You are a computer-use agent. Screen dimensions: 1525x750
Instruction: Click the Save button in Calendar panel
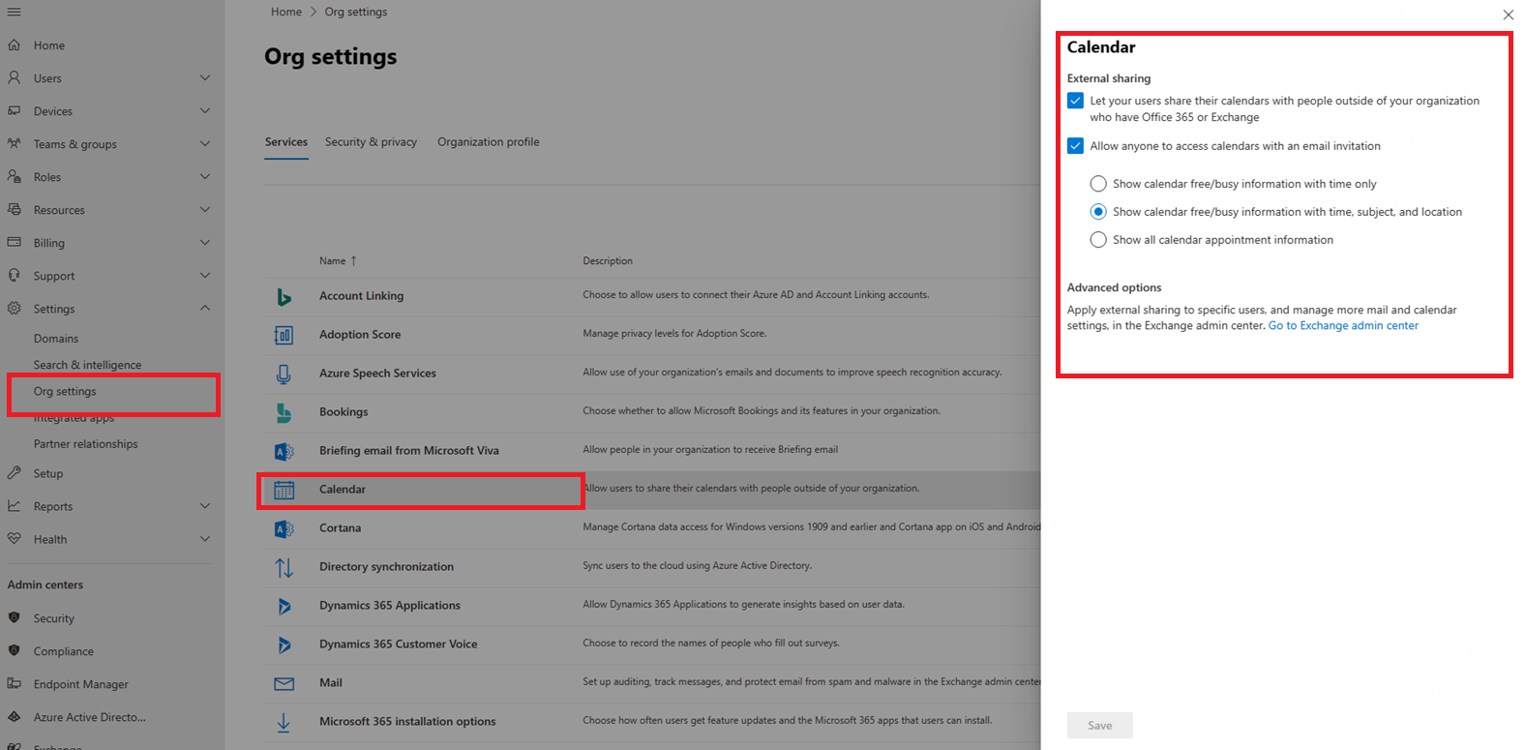pyautogui.click(x=1100, y=726)
